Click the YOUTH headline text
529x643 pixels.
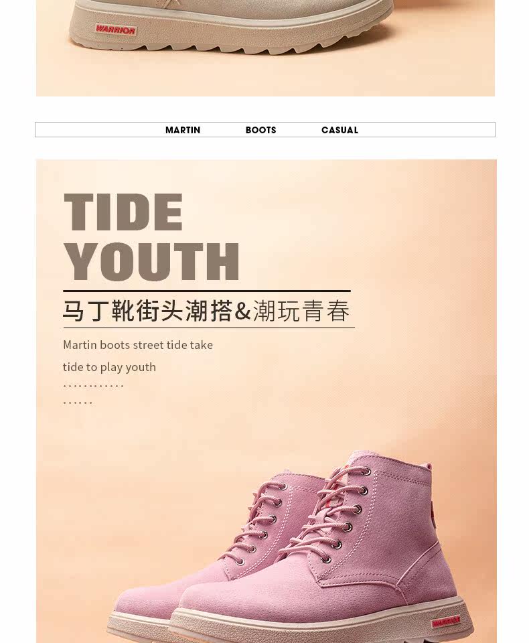pyautogui.click(x=151, y=261)
